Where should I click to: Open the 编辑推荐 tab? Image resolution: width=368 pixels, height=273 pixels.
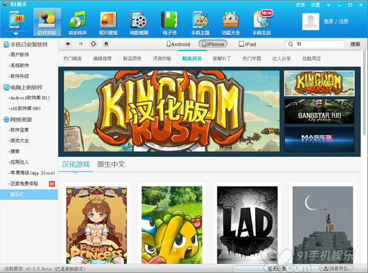click(103, 58)
